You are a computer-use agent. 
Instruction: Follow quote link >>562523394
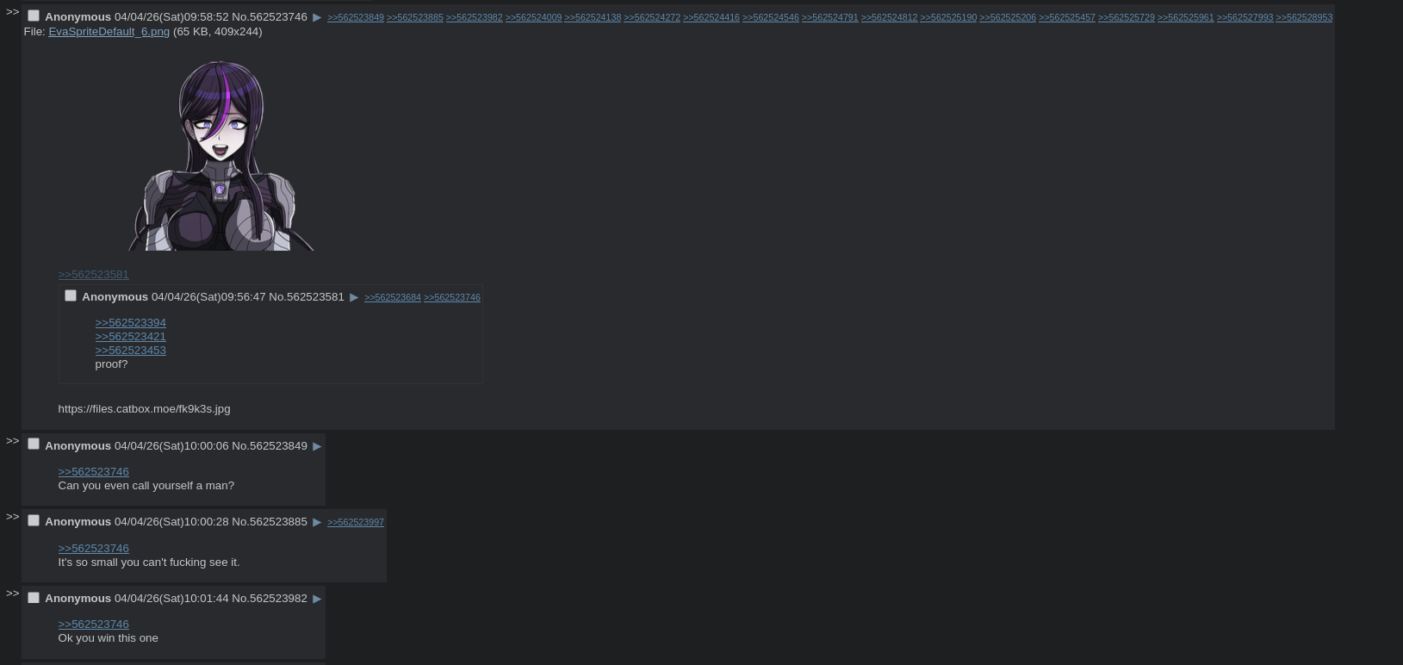tap(130, 322)
